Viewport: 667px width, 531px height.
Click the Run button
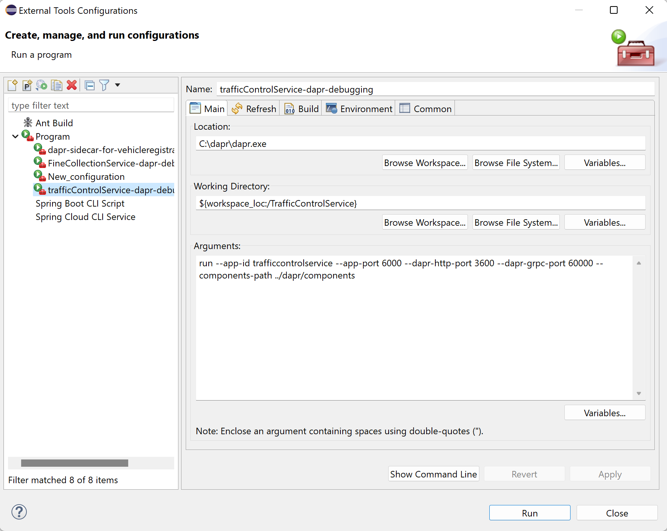[530, 513]
